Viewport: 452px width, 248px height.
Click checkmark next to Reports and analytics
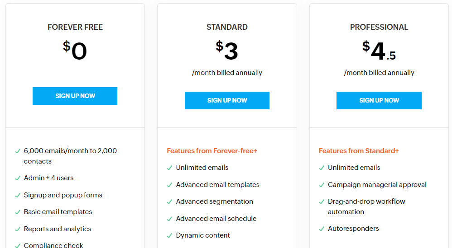click(x=18, y=229)
